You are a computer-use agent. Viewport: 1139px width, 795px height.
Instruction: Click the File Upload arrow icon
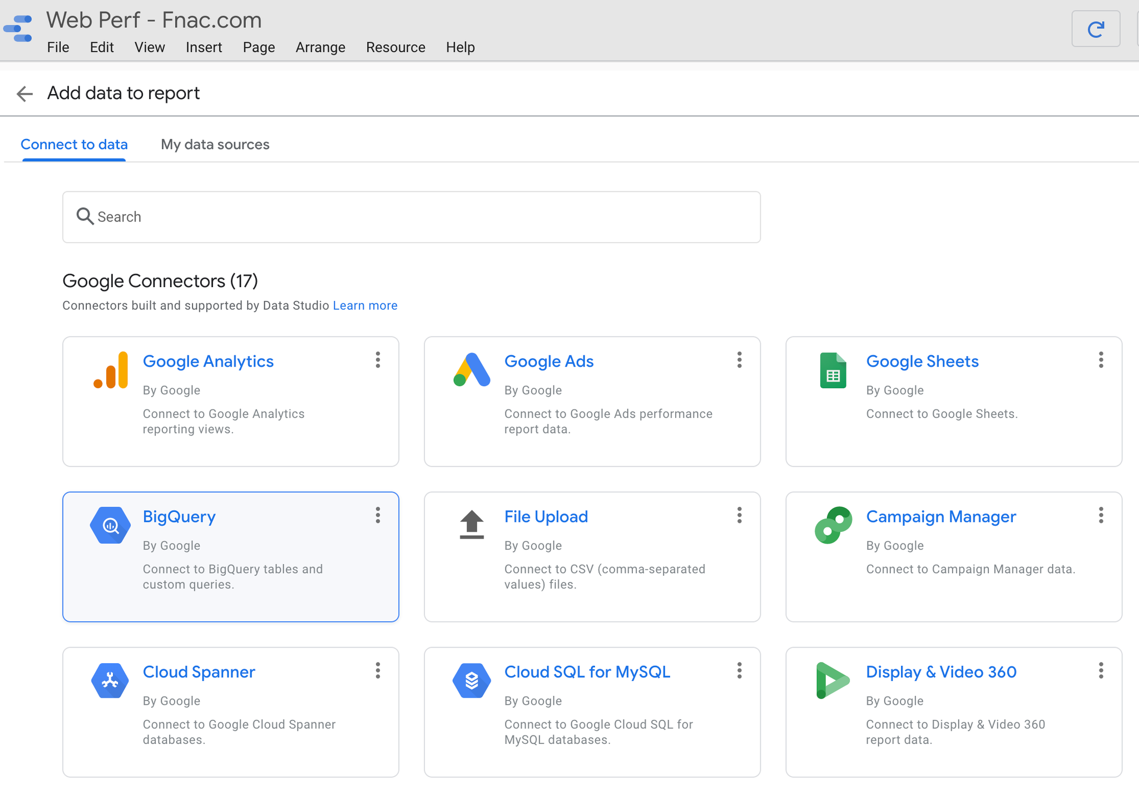pos(472,525)
